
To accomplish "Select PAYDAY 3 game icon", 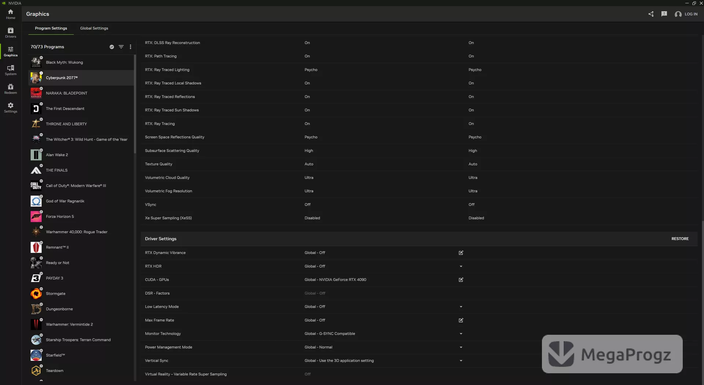I will (x=36, y=278).
